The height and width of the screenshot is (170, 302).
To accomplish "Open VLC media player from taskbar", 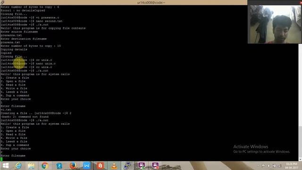I will tap(114, 166).
